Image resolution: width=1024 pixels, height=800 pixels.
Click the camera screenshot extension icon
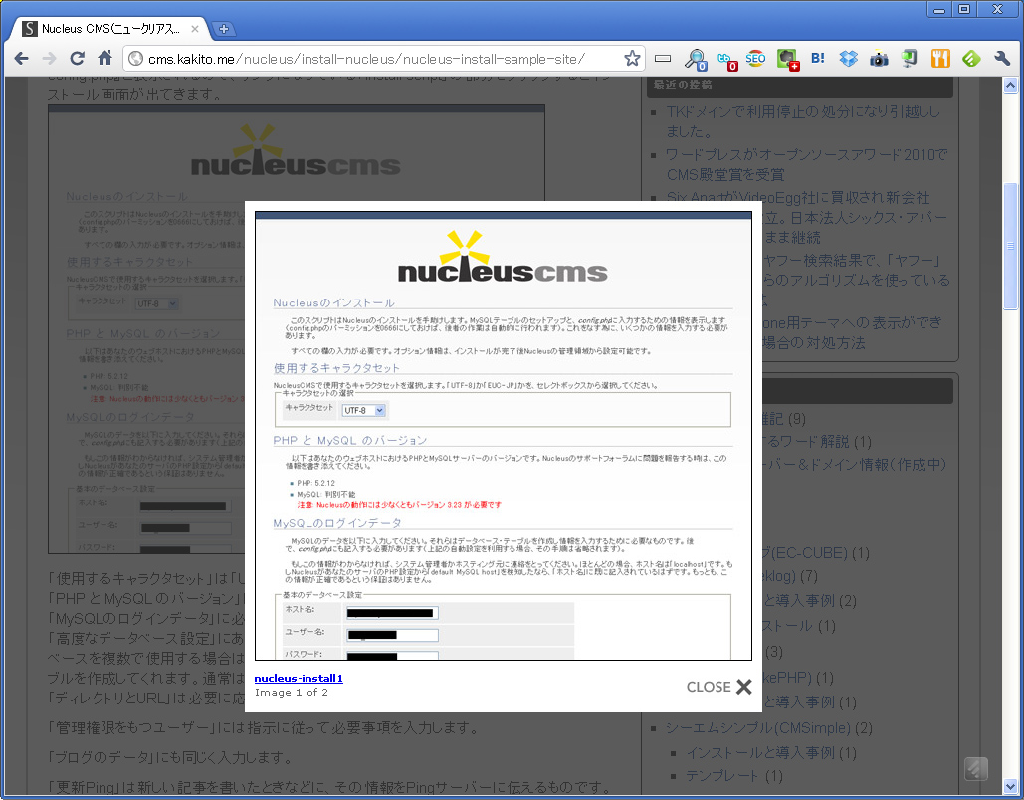click(x=879, y=59)
